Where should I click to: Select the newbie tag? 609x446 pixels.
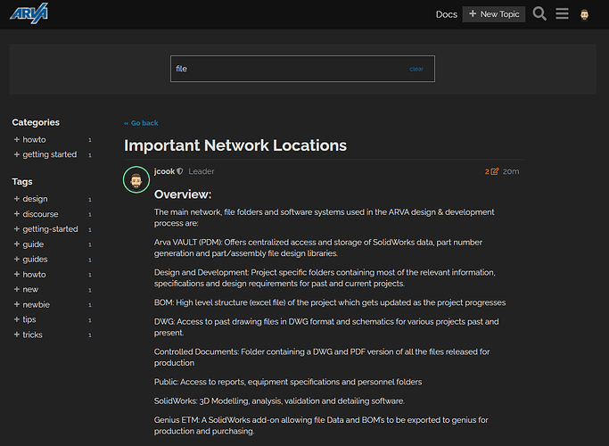pos(53,304)
